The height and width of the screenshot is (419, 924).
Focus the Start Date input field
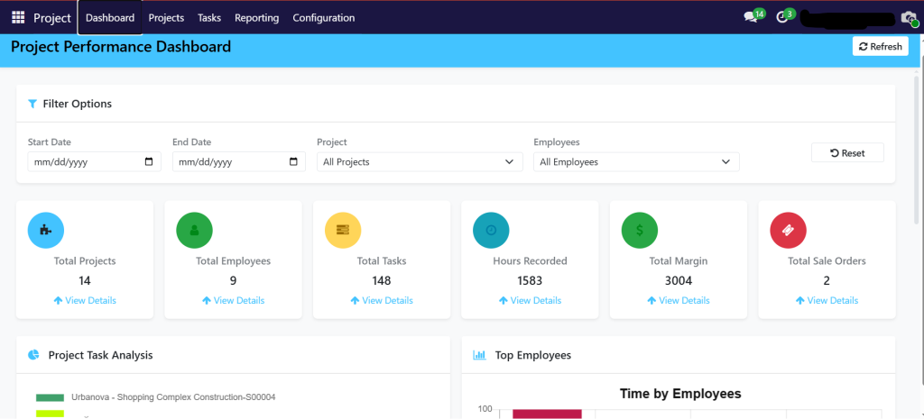[x=94, y=162]
